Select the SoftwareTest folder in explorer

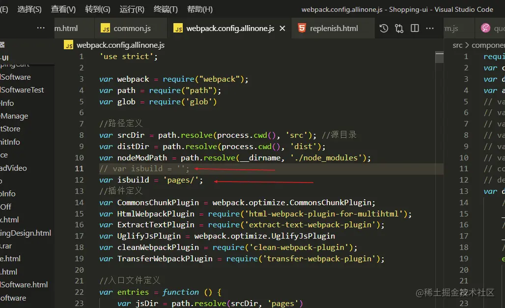coord(22,90)
